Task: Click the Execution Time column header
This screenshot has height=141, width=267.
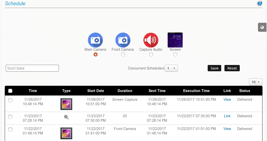Action: 196,91
